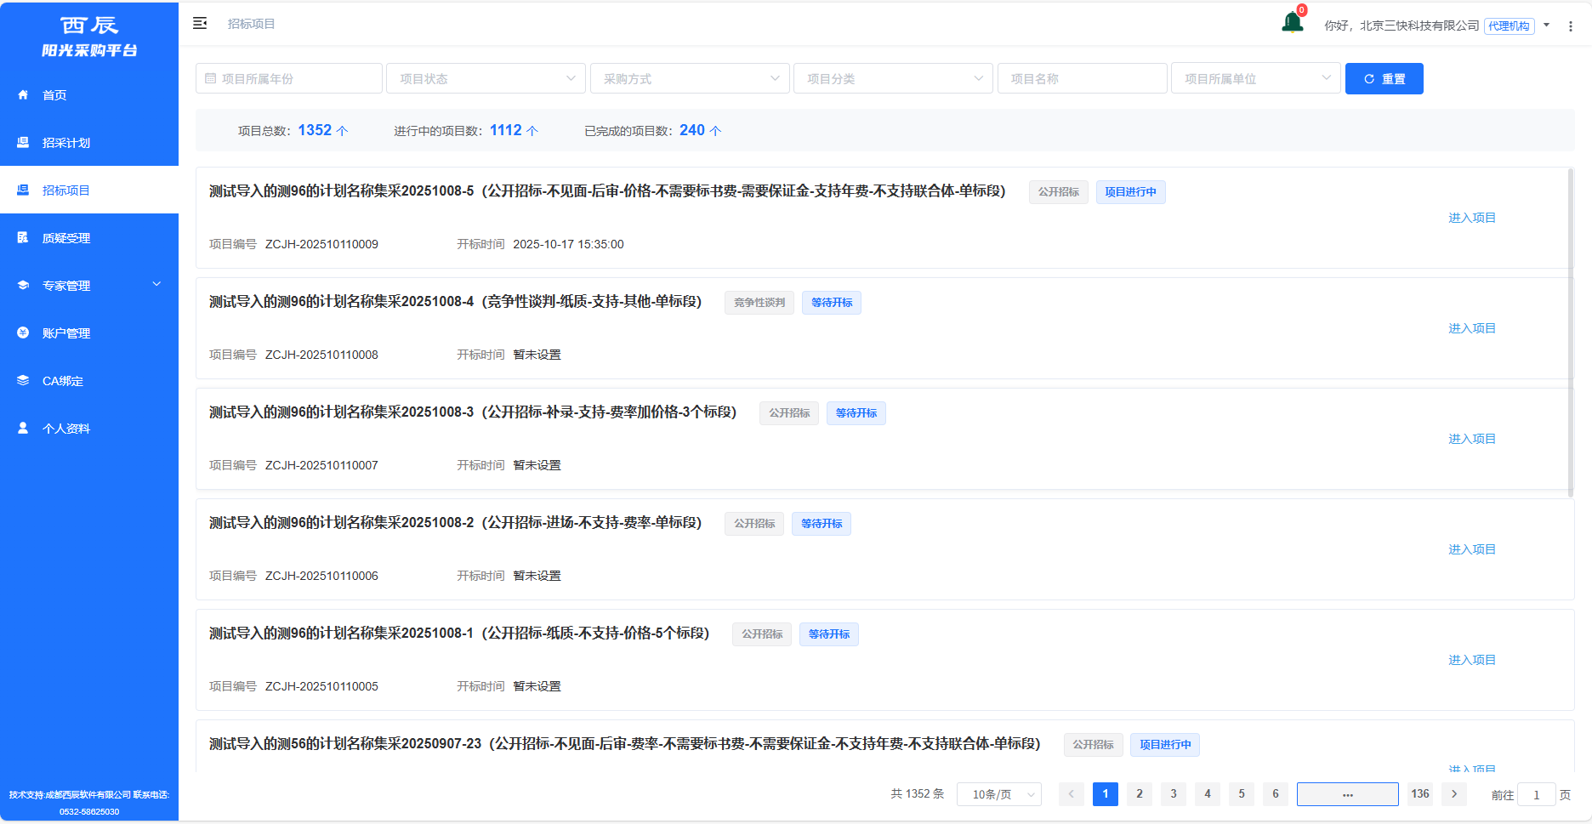Click the CA绑定 sidebar icon

coord(23,381)
